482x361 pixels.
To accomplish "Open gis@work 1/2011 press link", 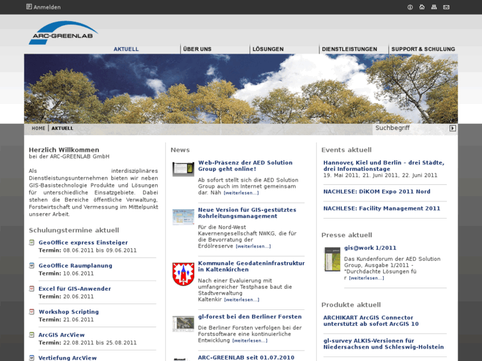I will (x=370, y=248).
